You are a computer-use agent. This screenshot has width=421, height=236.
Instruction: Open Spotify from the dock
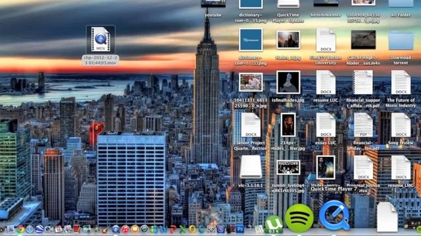[299, 218]
